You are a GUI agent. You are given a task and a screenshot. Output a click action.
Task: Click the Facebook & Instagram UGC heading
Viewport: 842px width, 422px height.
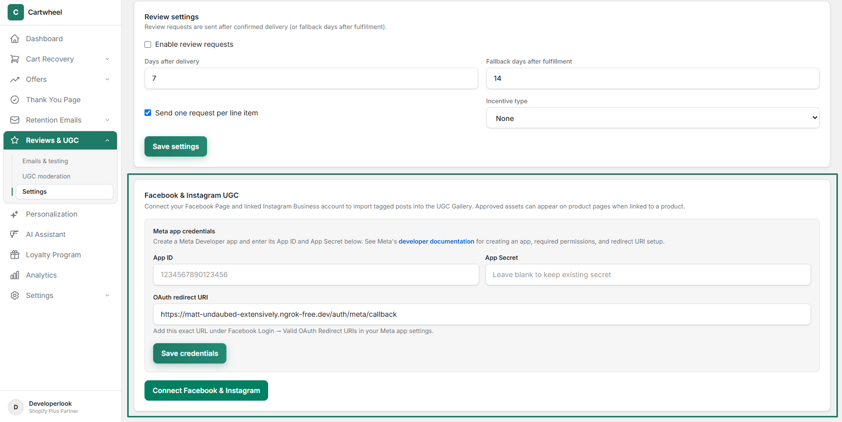(191, 195)
